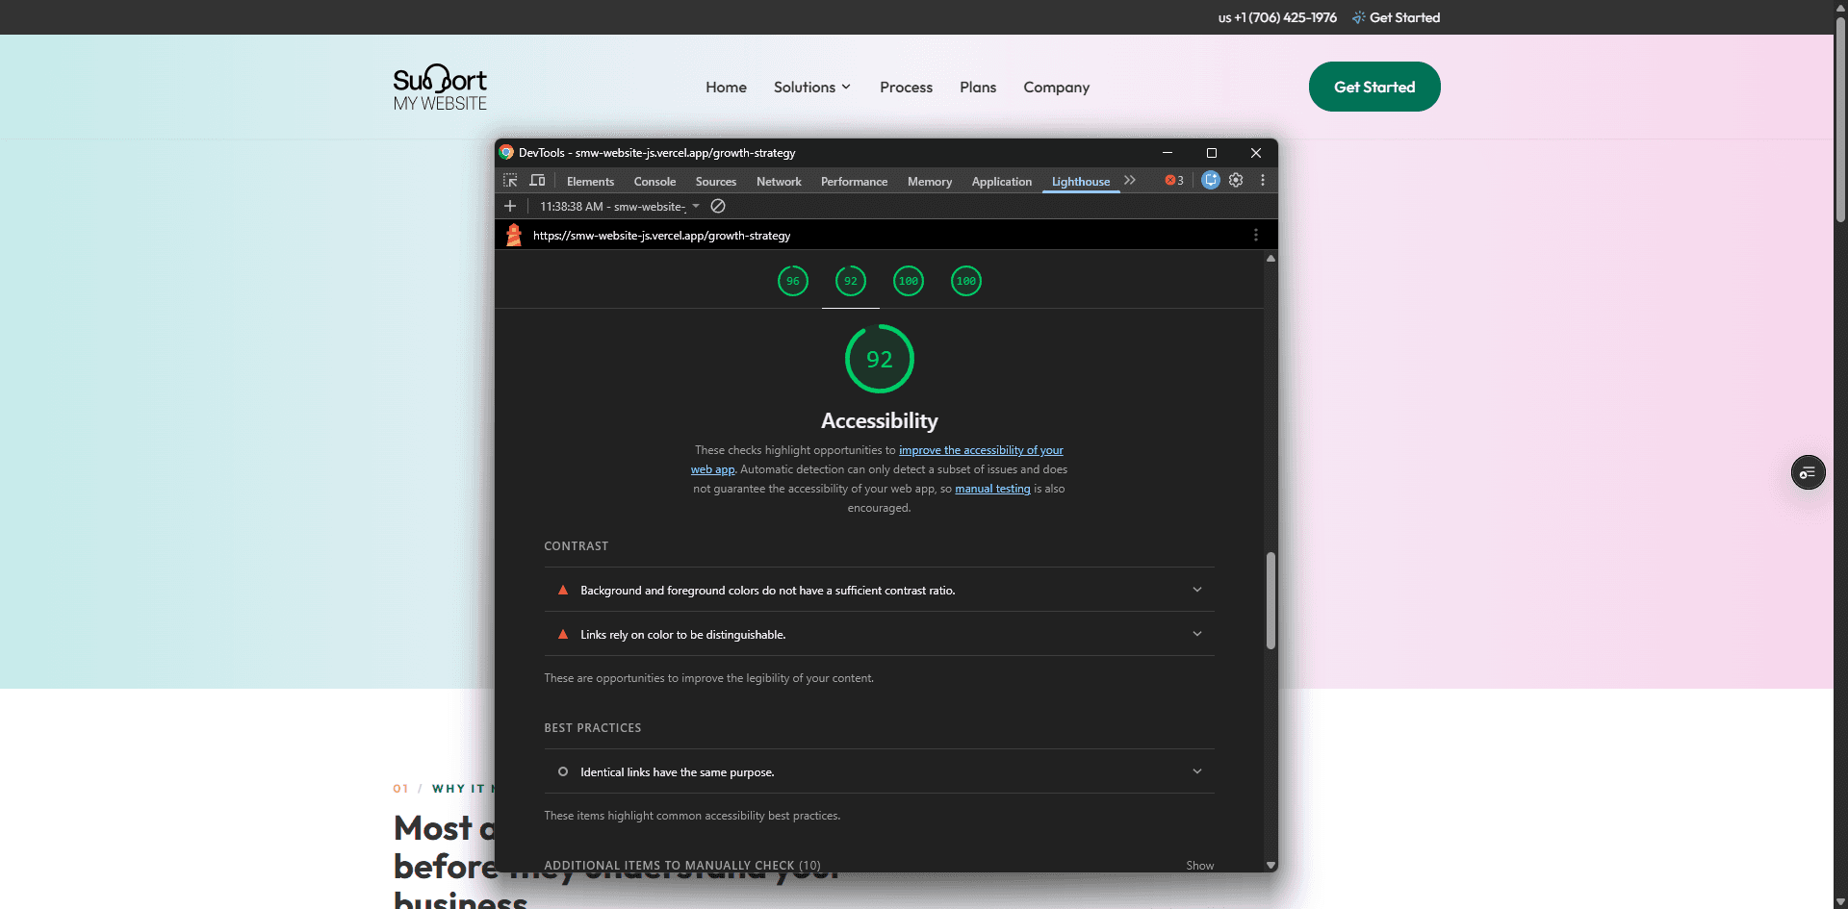
Task: Open the Process nav link
Action: coord(906,88)
